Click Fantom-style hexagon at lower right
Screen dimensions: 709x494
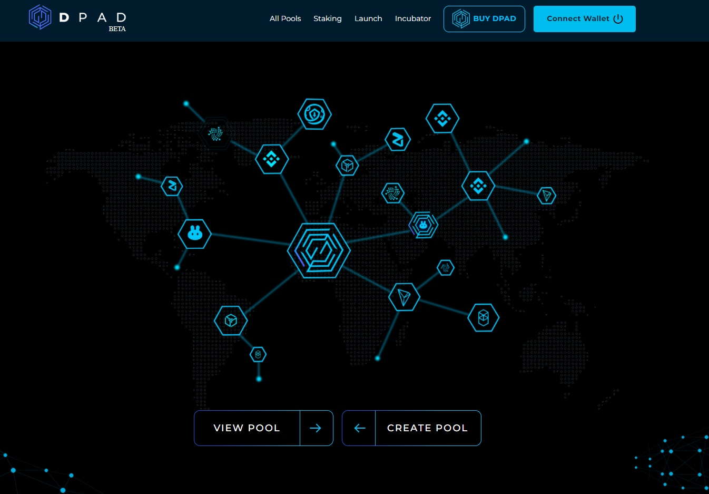click(484, 317)
